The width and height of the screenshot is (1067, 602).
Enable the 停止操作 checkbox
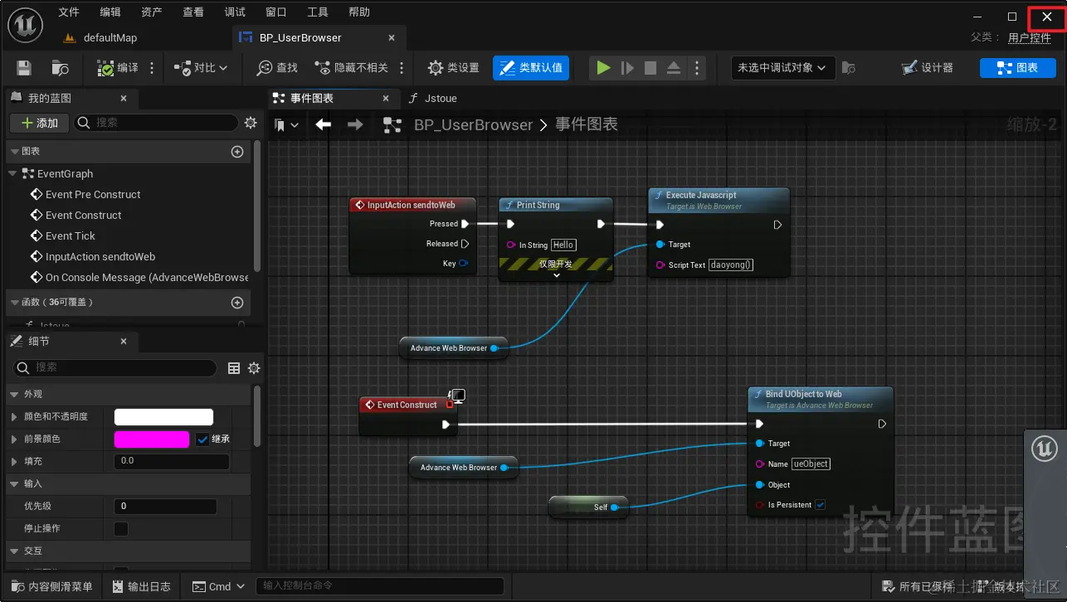pos(120,529)
